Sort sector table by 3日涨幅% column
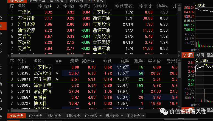 (66, 6)
